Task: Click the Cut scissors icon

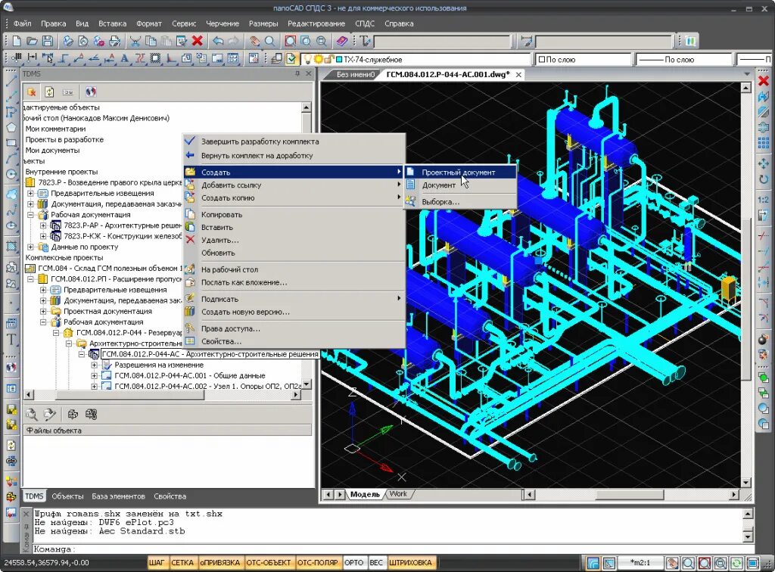Action: (135, 41)
